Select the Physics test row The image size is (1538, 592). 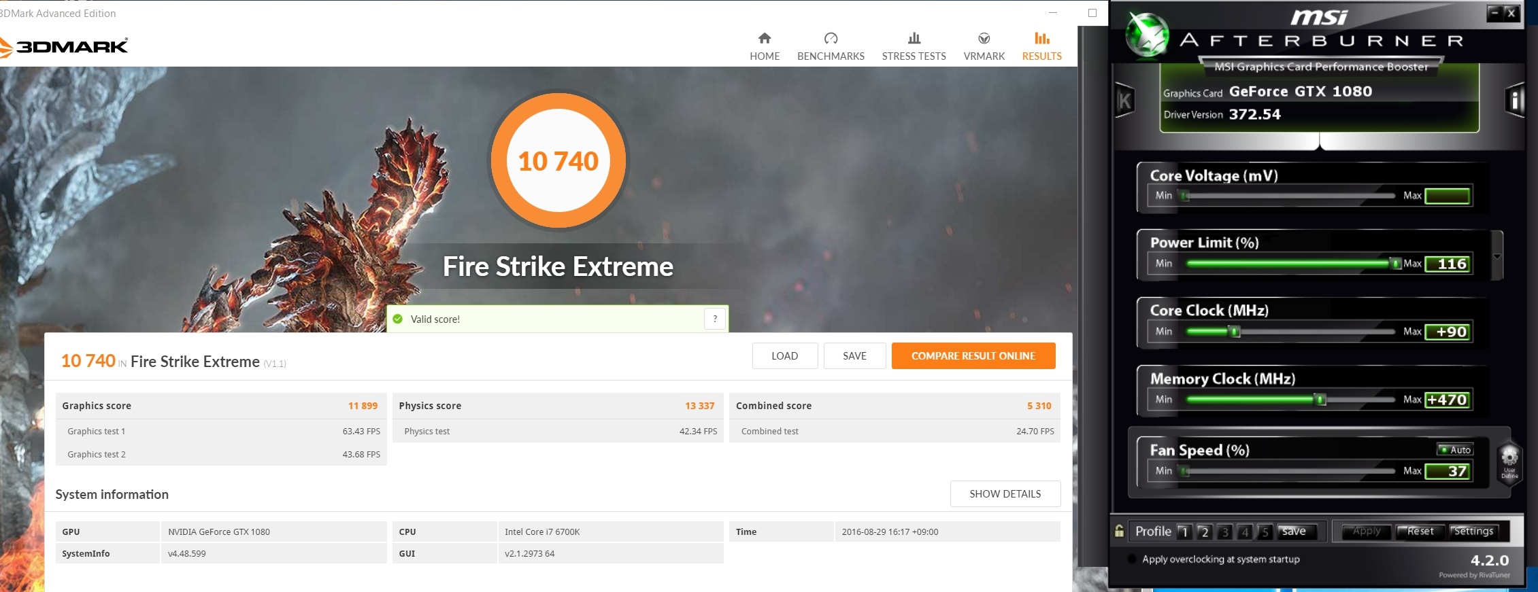click(x=558, y=431)
